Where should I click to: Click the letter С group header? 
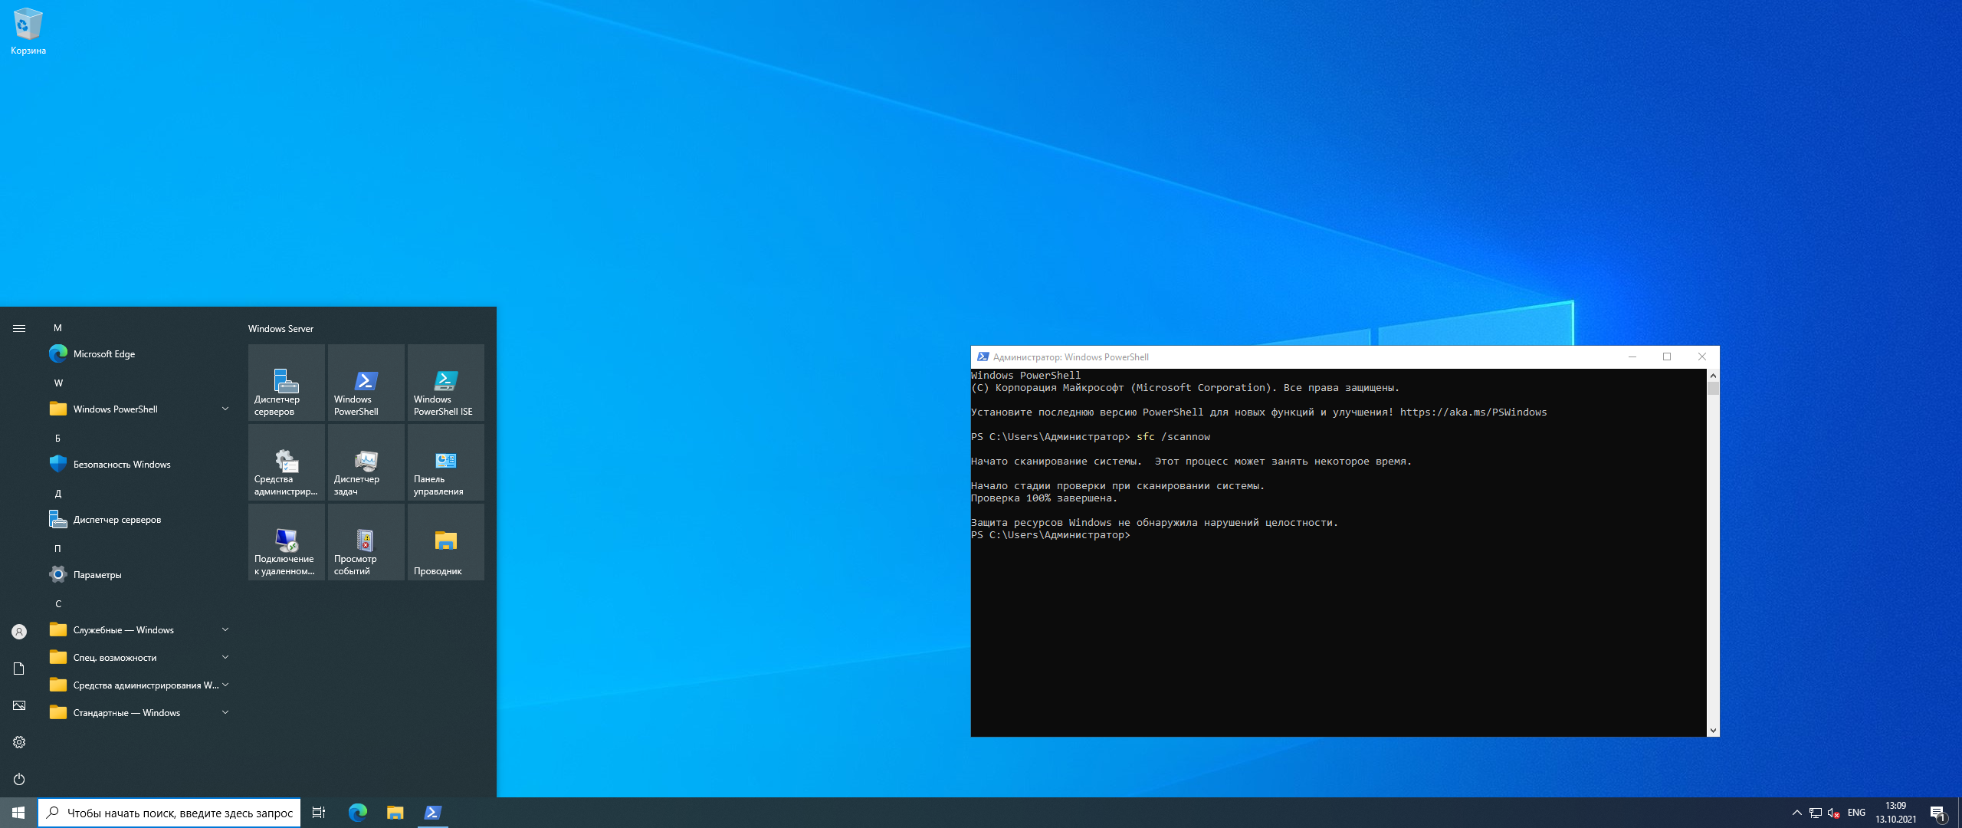coord(58,604)
